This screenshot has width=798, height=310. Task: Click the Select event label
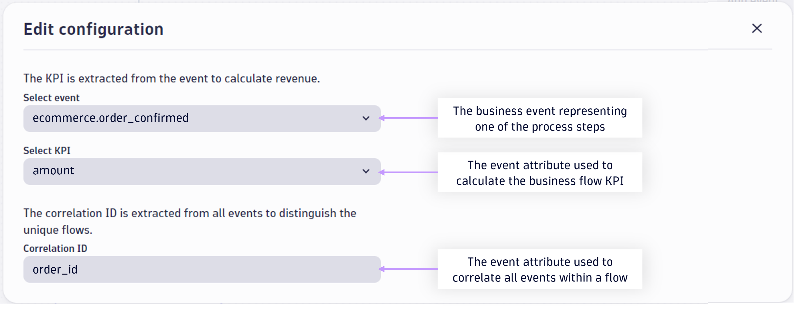(x=51, y=97)
